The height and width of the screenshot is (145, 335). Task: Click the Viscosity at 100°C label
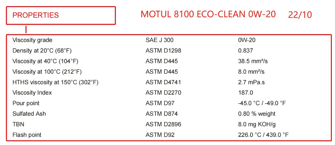(47, 72)
